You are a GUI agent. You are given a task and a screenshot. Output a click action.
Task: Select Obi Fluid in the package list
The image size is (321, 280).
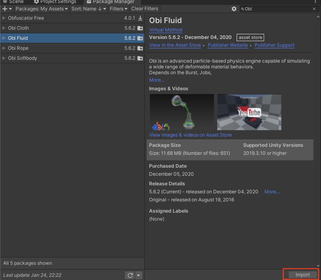point(72,38)
